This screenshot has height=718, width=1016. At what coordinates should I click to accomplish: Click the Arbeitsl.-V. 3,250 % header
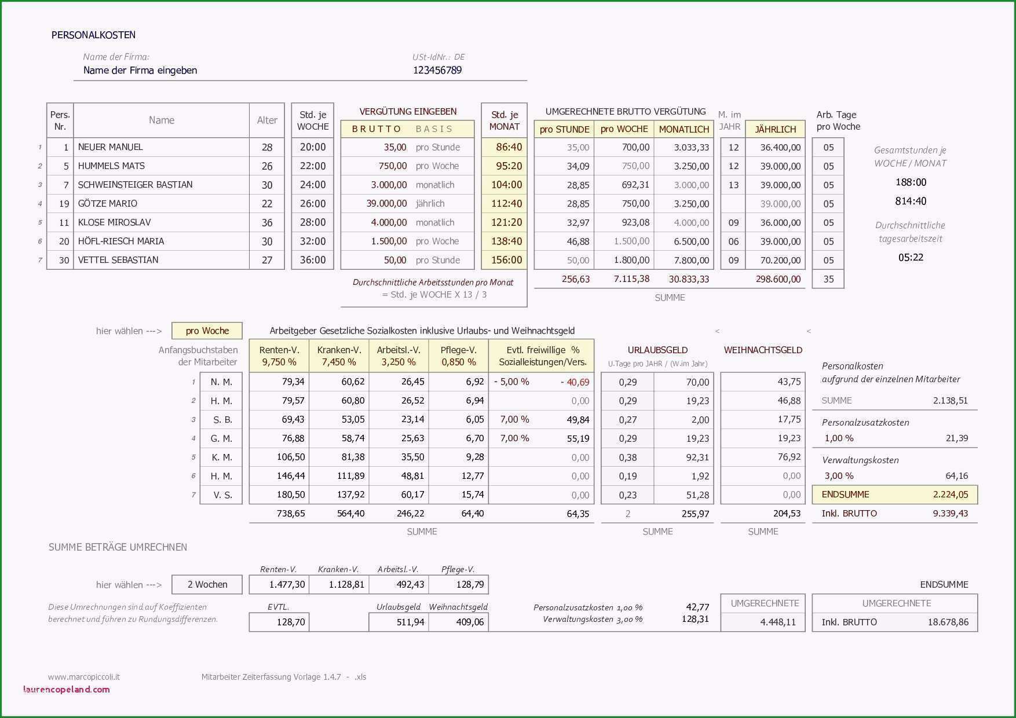[399, 356]
